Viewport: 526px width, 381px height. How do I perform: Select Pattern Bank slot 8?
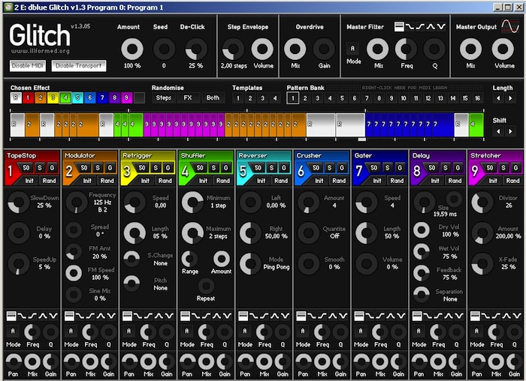(379, 98)
